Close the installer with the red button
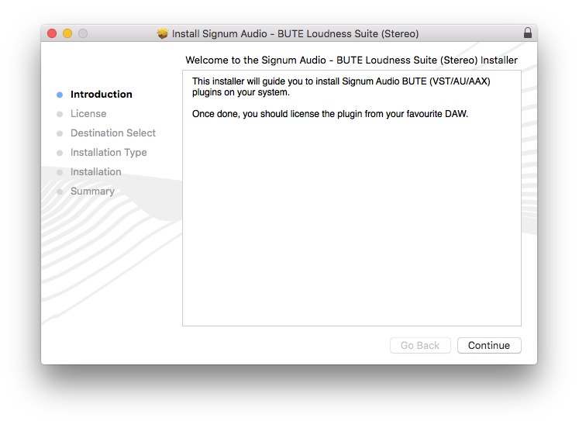This screenshot has height=421, width=579. pyautogui.click(x=52, y=33)
